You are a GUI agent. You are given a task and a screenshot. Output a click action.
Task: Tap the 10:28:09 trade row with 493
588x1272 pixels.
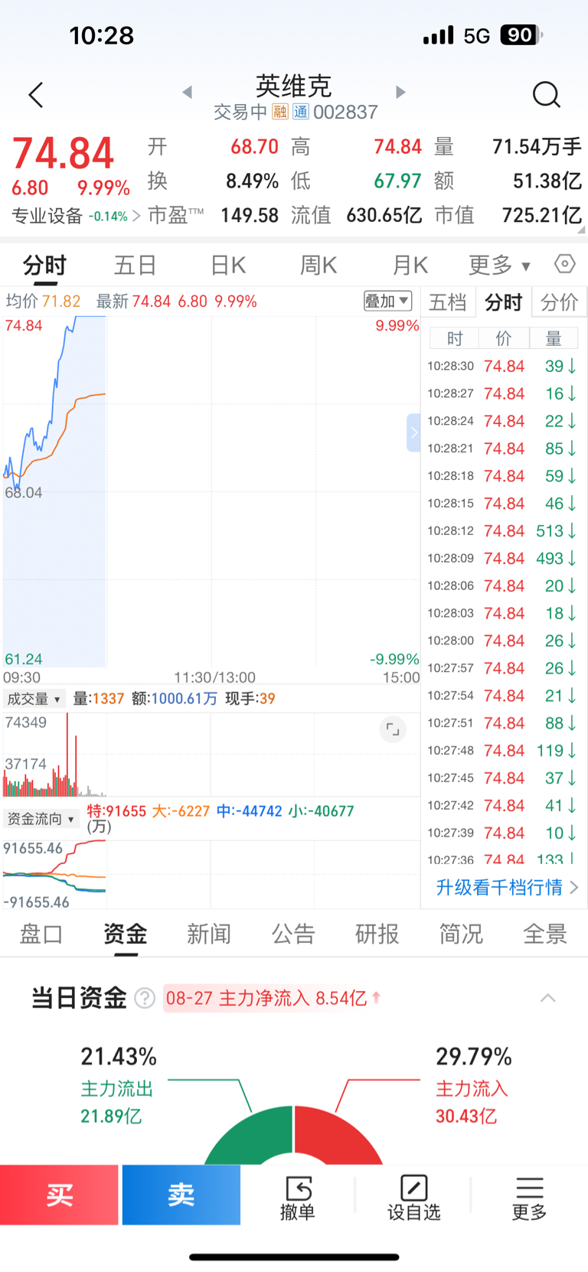click(502, 558)
